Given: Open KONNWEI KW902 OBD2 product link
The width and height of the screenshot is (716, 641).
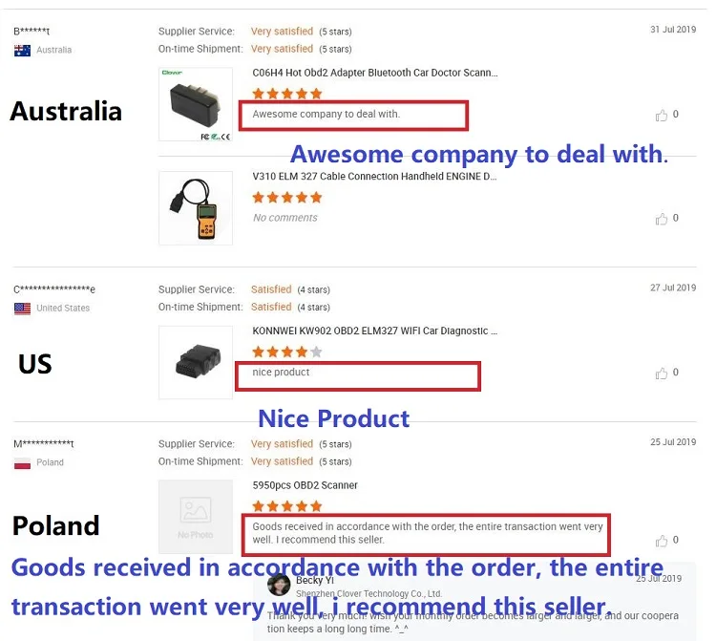Looking at the screenshot, I should [x=374, y=331].
